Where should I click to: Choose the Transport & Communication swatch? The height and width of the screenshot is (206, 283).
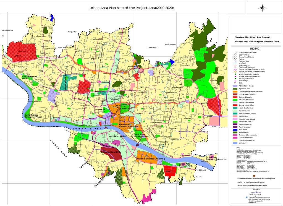pos(235,135)
